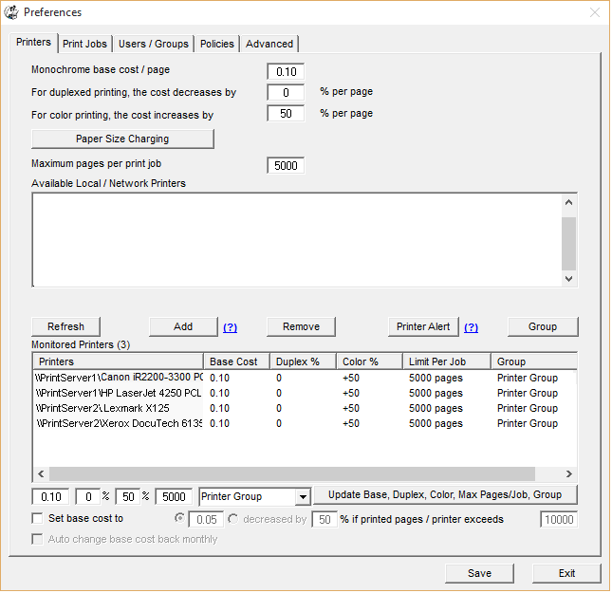612x593 pixels.
Task: Close the Preferences window
Action: [x=594, y=12]
